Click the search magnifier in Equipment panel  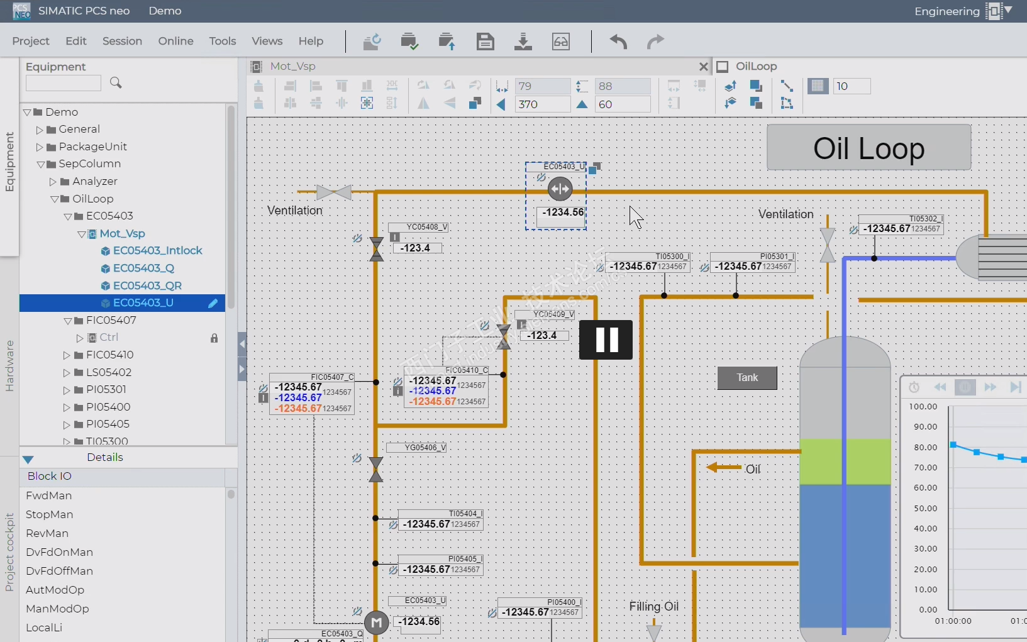[116, 83]
